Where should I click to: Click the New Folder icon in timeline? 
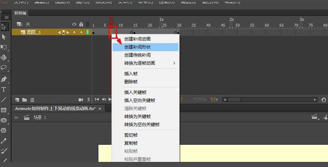(24, 100)
